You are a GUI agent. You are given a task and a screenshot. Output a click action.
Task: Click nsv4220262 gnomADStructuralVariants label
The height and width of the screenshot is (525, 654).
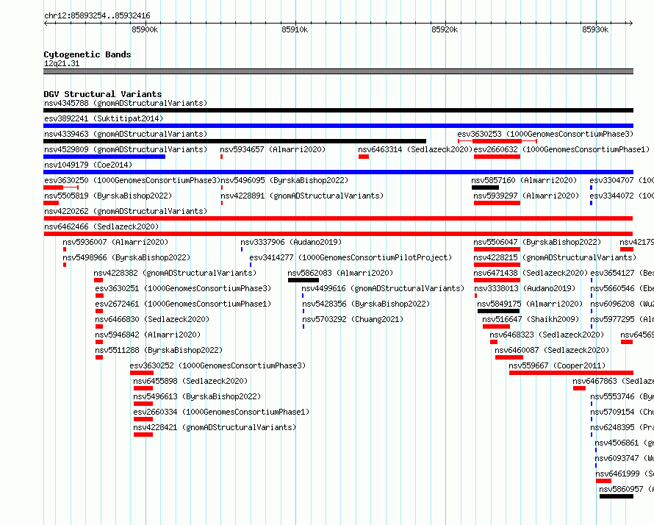pos(126,211)
